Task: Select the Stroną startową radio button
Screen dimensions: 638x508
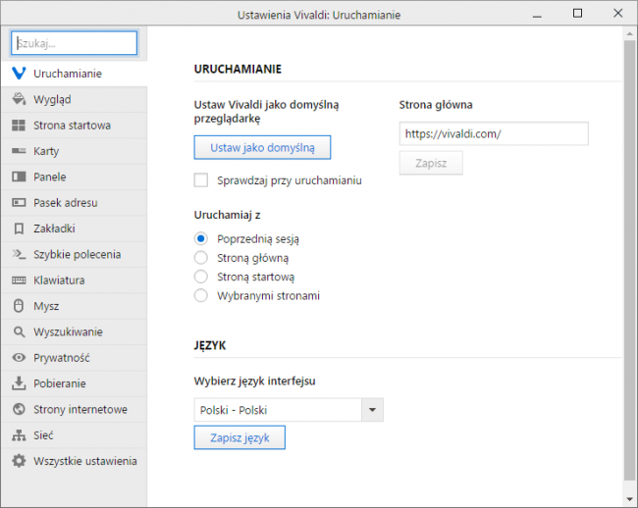Action: tap(201, 277)
